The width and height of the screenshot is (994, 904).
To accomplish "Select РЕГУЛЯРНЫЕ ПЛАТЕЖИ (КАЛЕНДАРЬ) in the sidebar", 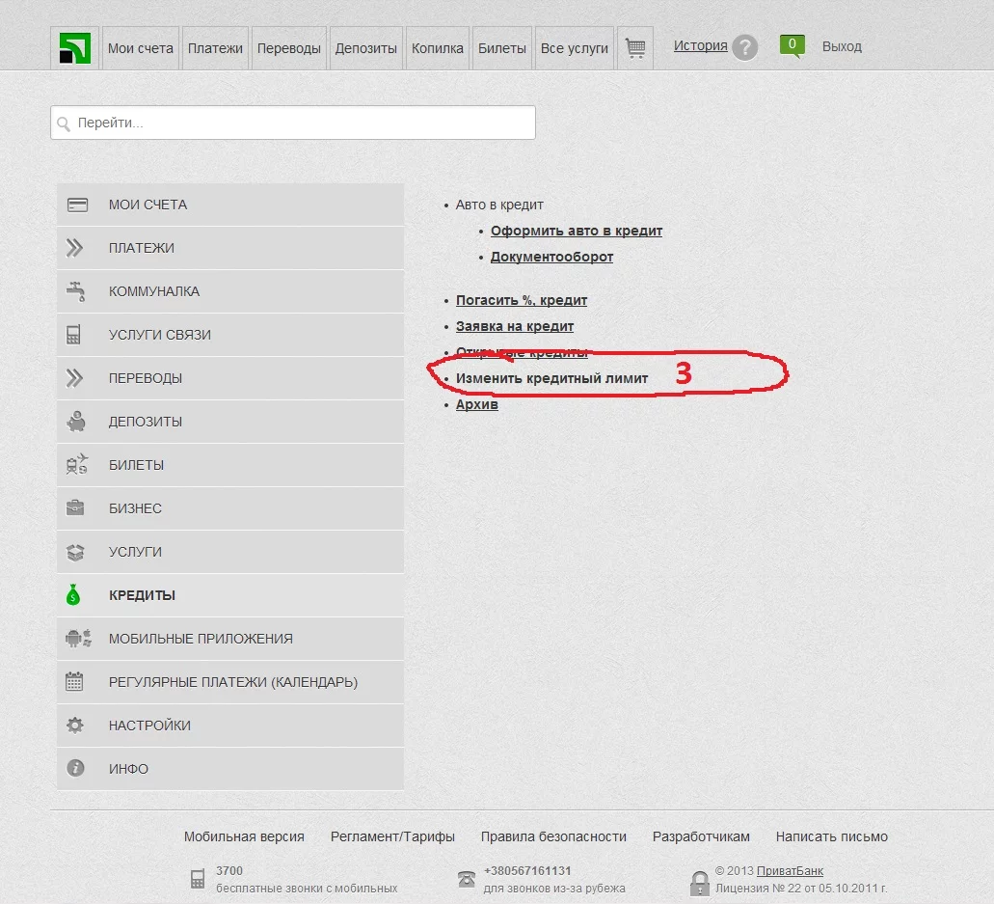I will coord(230,682).
